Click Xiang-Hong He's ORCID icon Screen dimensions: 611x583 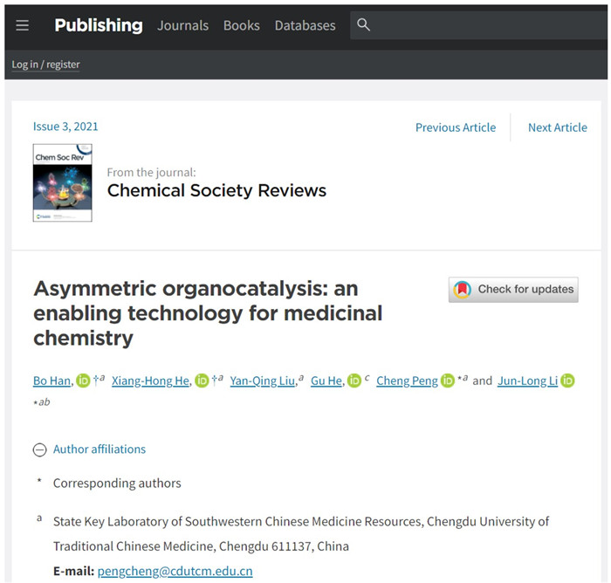tap(202, 381)
